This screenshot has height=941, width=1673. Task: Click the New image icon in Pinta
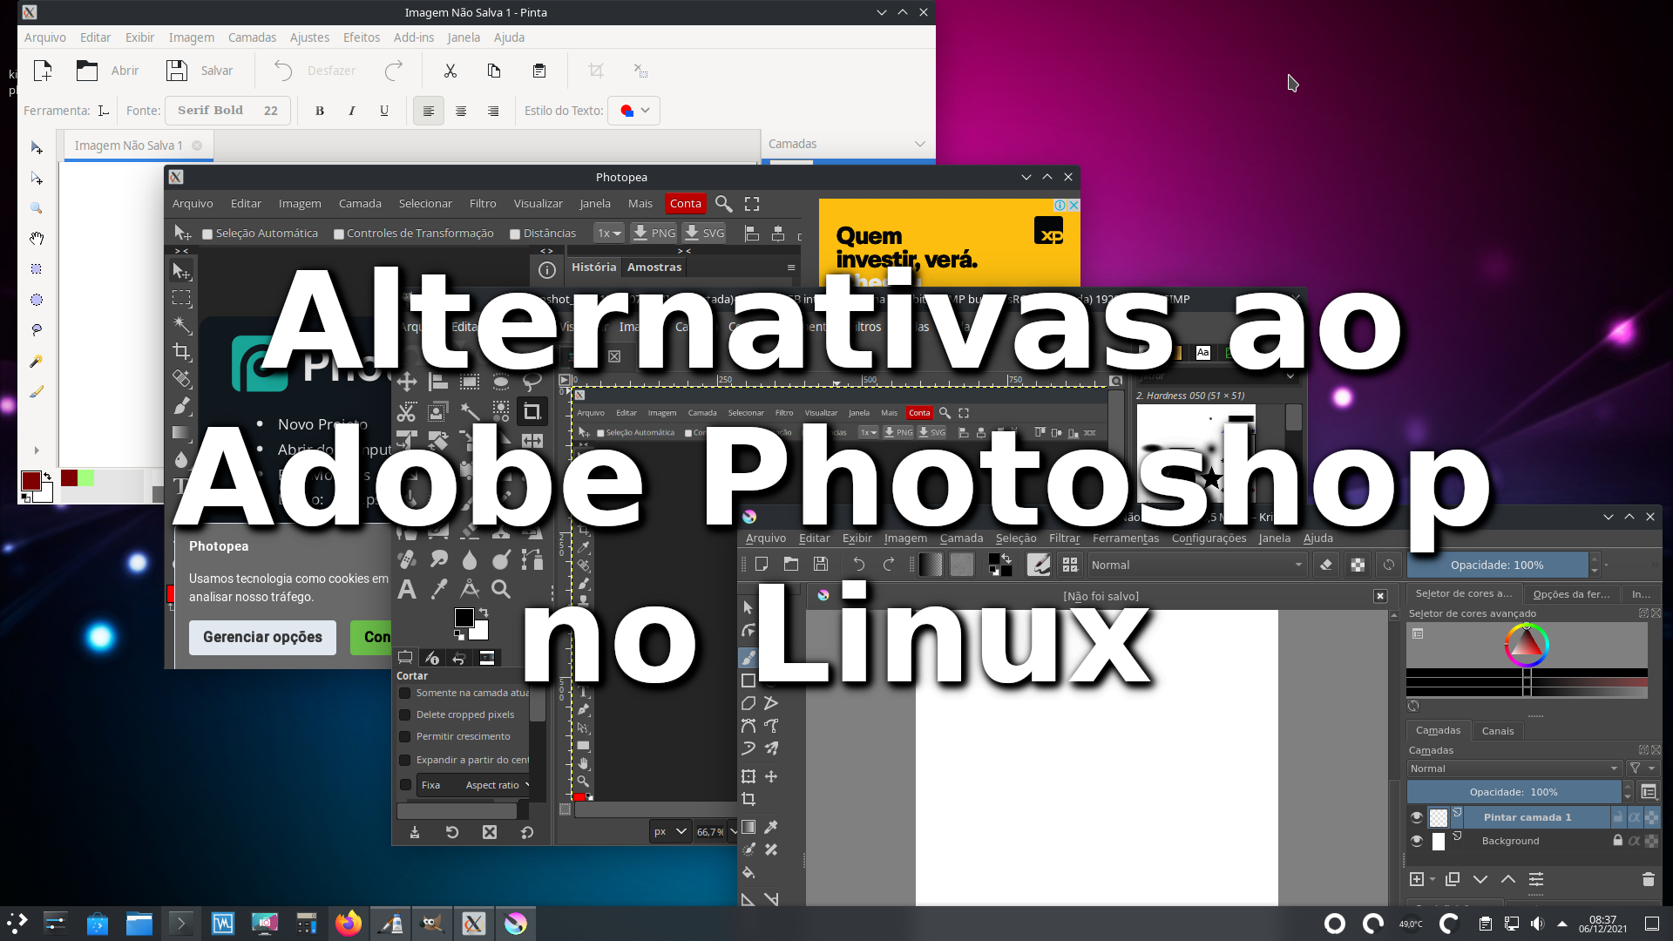click(x=43, y=71)
